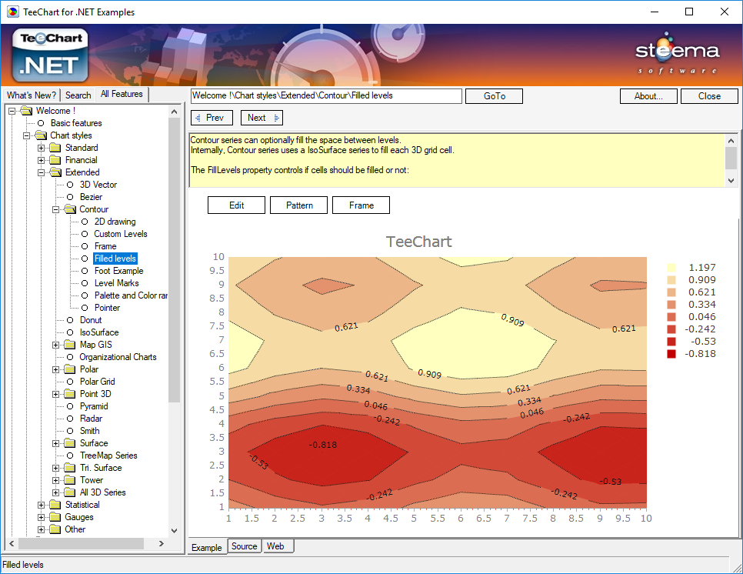Select the All Features tab
Viewport: 743px width, 574px height.
[122, 95]
